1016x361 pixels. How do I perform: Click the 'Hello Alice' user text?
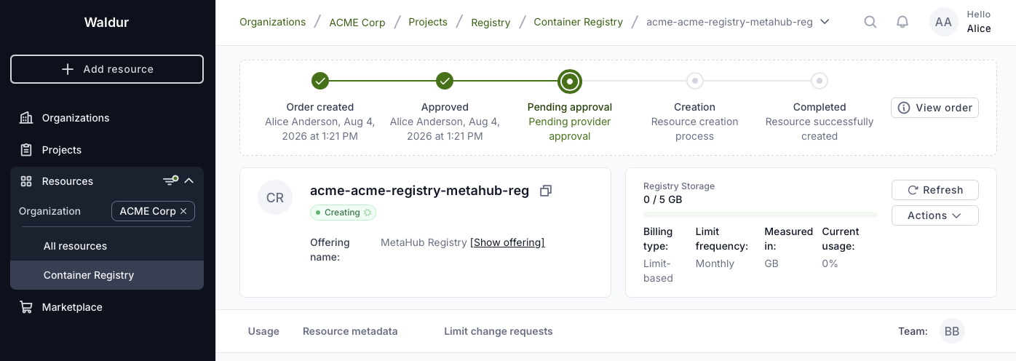(979, 22)
